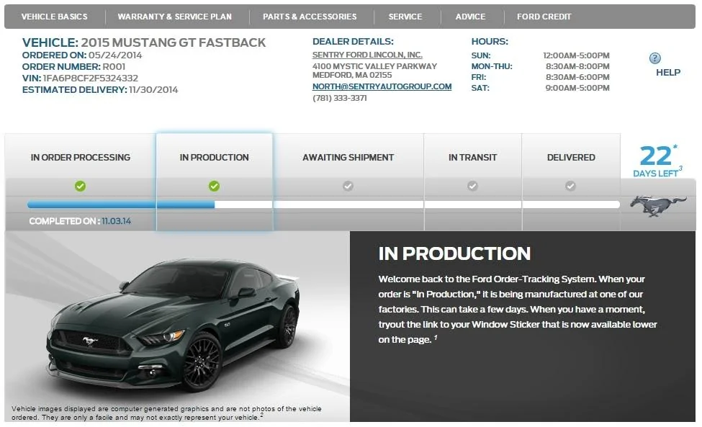Click green checkmark under In Production
702x427 pixels.
click(214, 186)
